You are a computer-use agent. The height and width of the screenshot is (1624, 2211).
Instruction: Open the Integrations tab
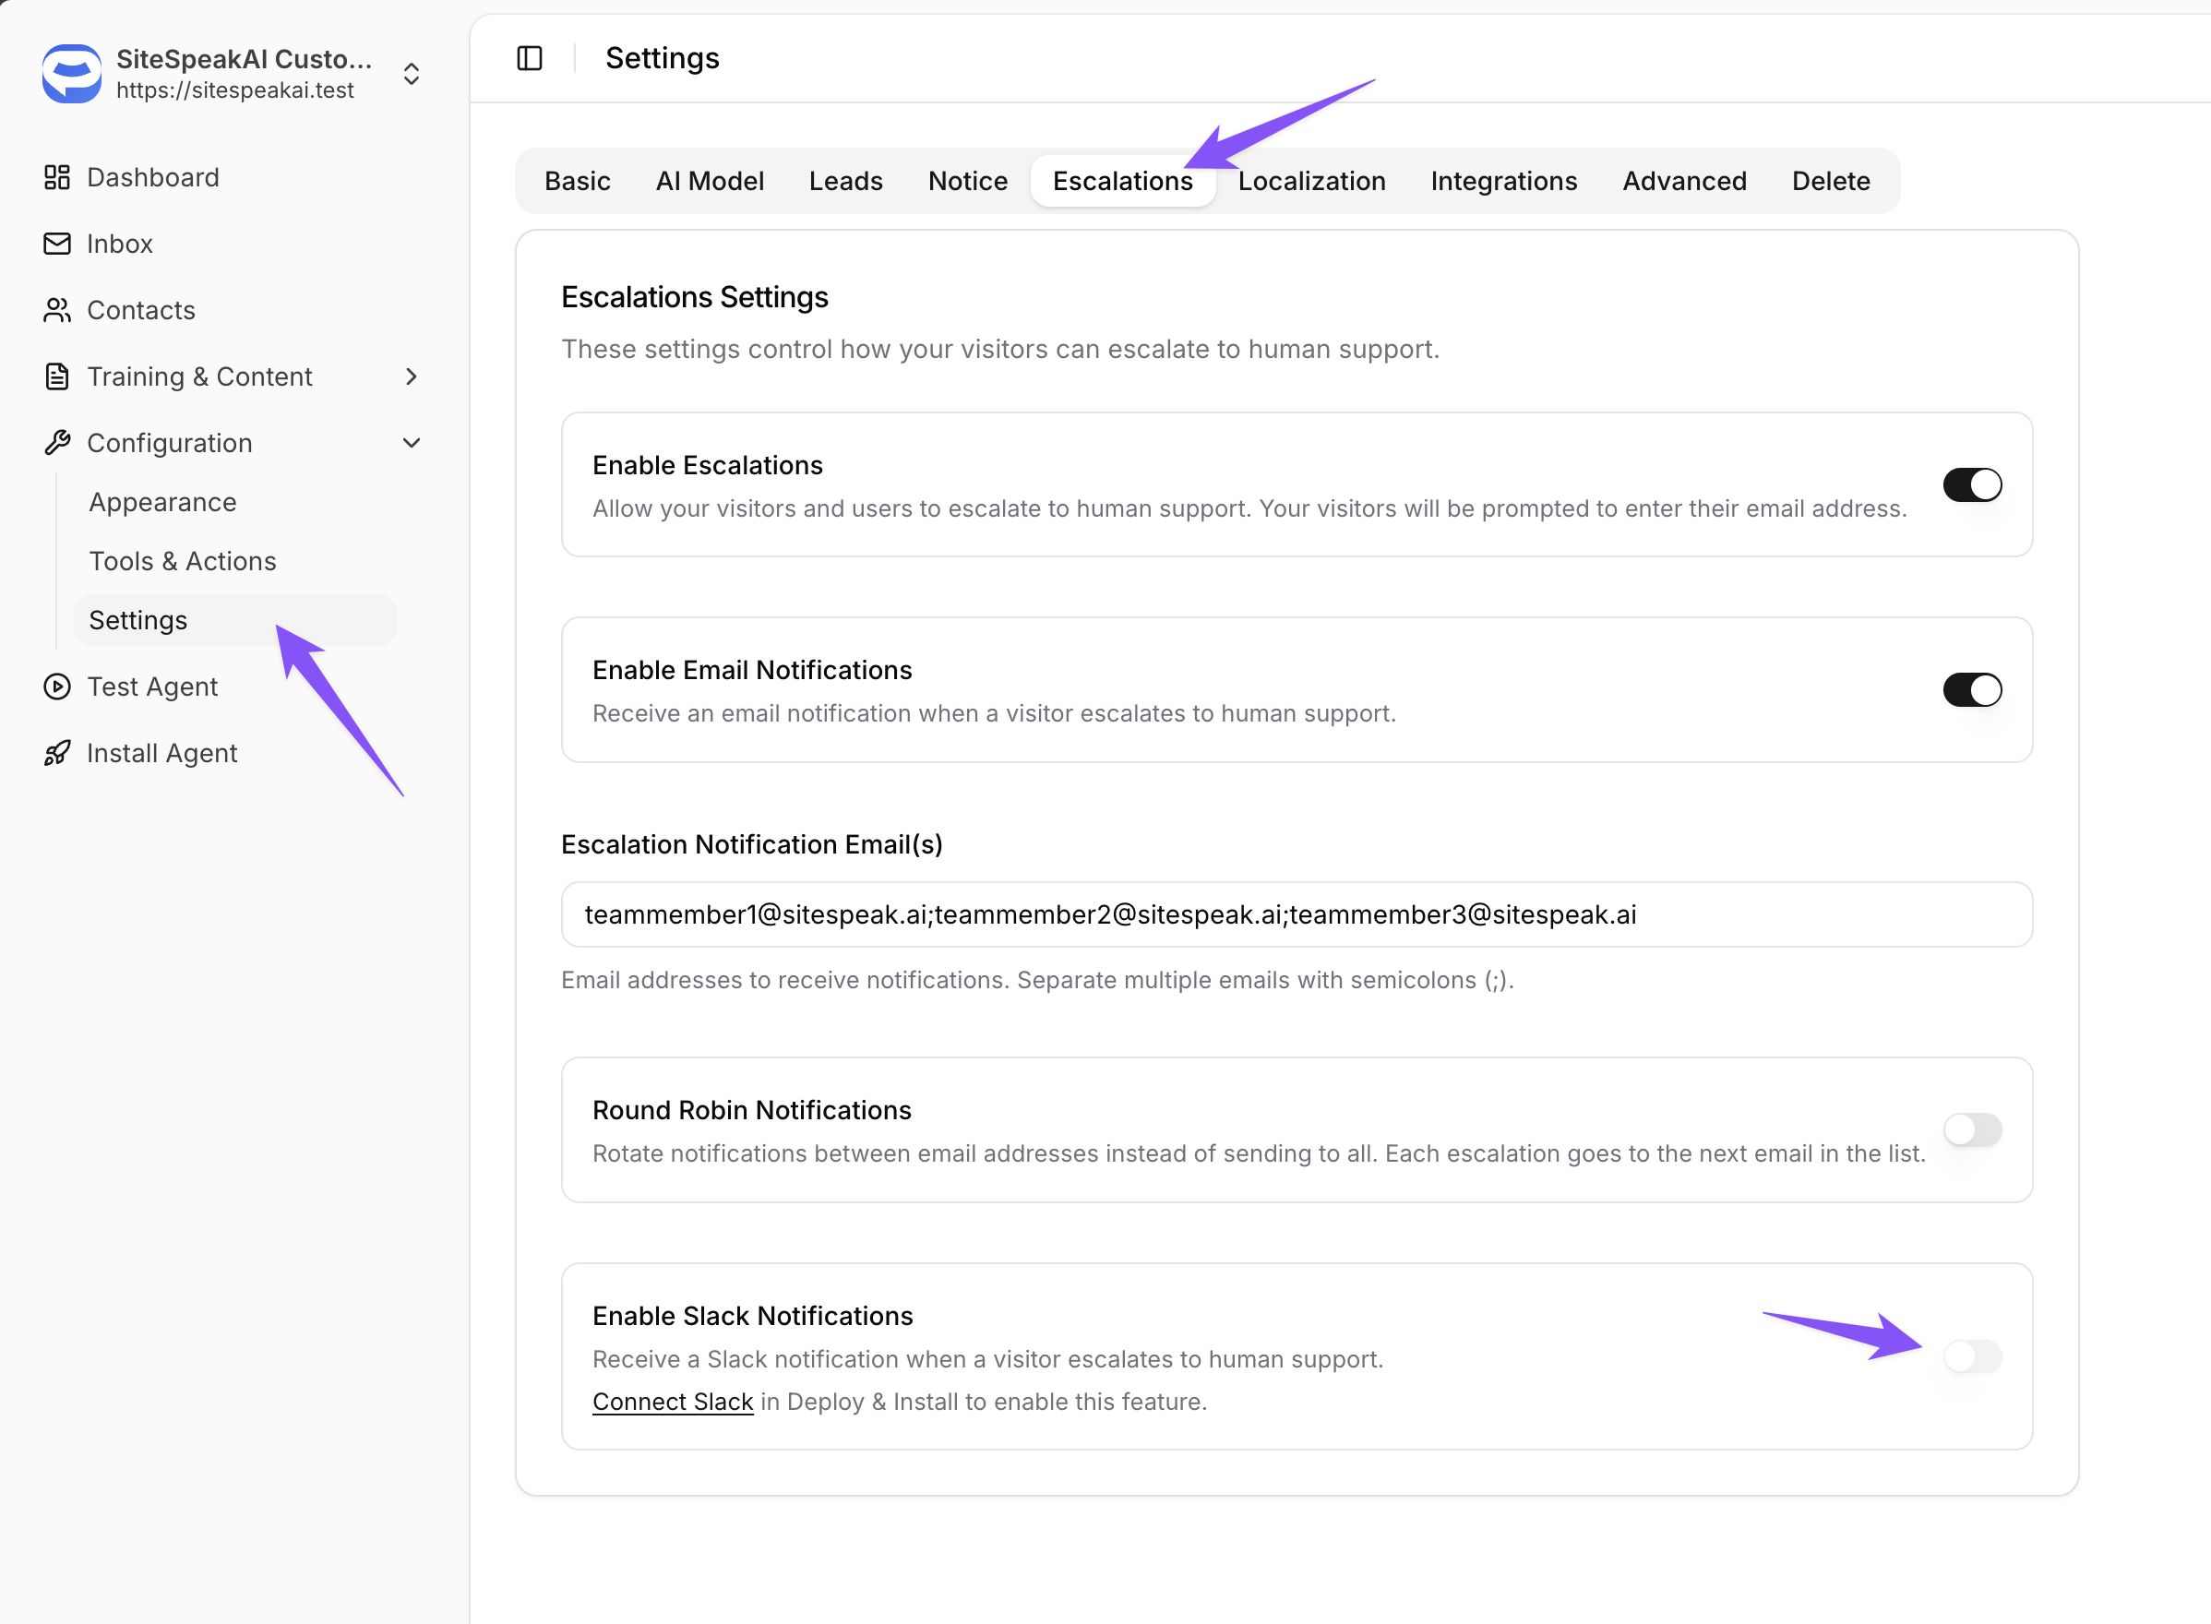pyautogui.click(x=1503, y=181)
